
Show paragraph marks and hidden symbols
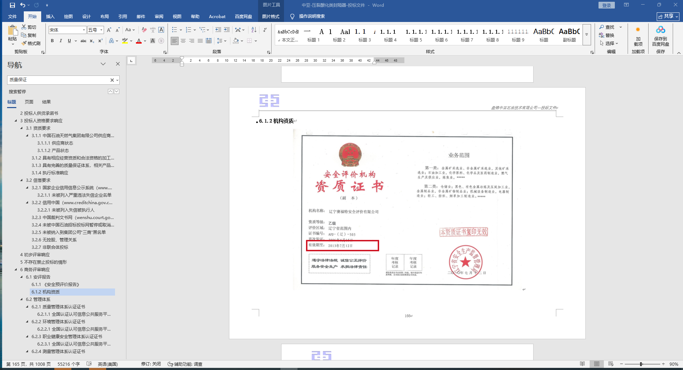click(x=265, y=30)
